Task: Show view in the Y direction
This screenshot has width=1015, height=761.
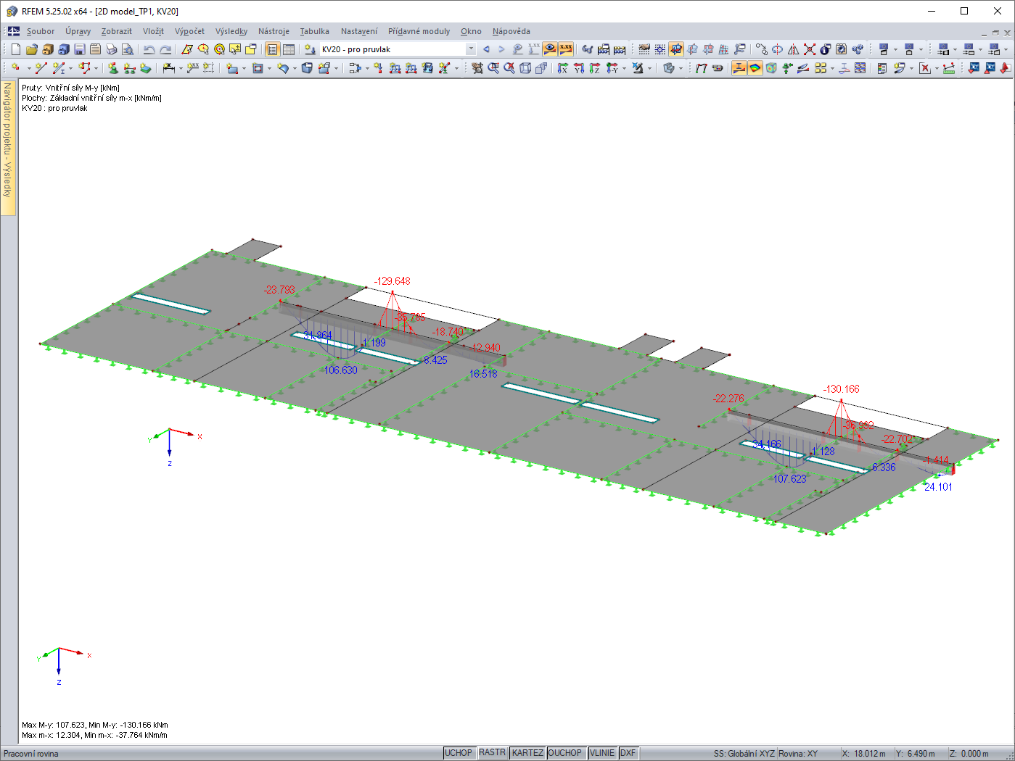Action: (x=579, y=68)
